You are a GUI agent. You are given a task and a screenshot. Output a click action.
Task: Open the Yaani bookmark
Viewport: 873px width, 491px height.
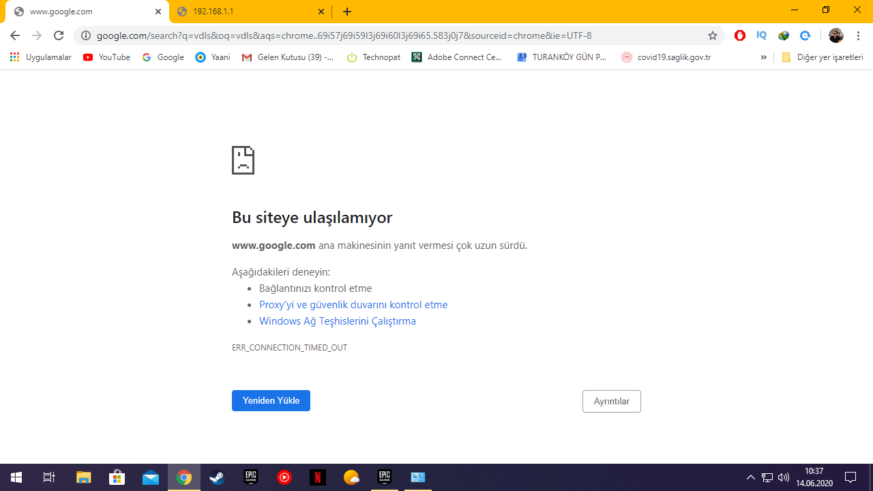213,57
